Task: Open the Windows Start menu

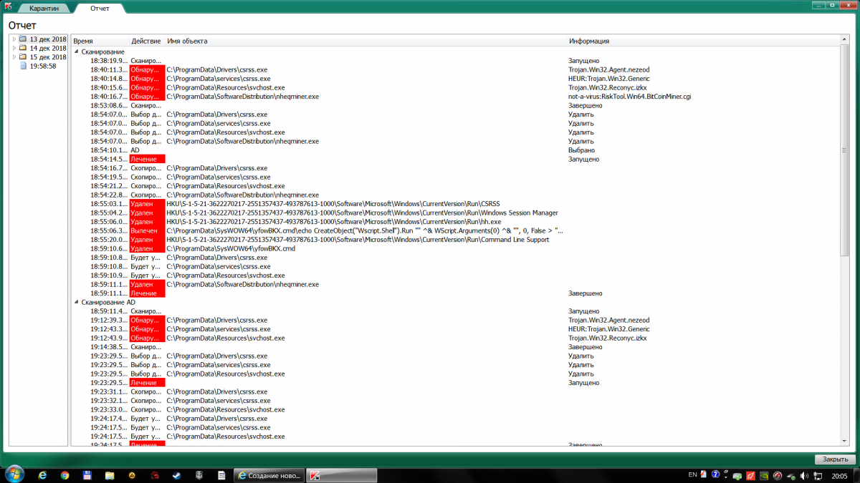Action: coord(14,474)
